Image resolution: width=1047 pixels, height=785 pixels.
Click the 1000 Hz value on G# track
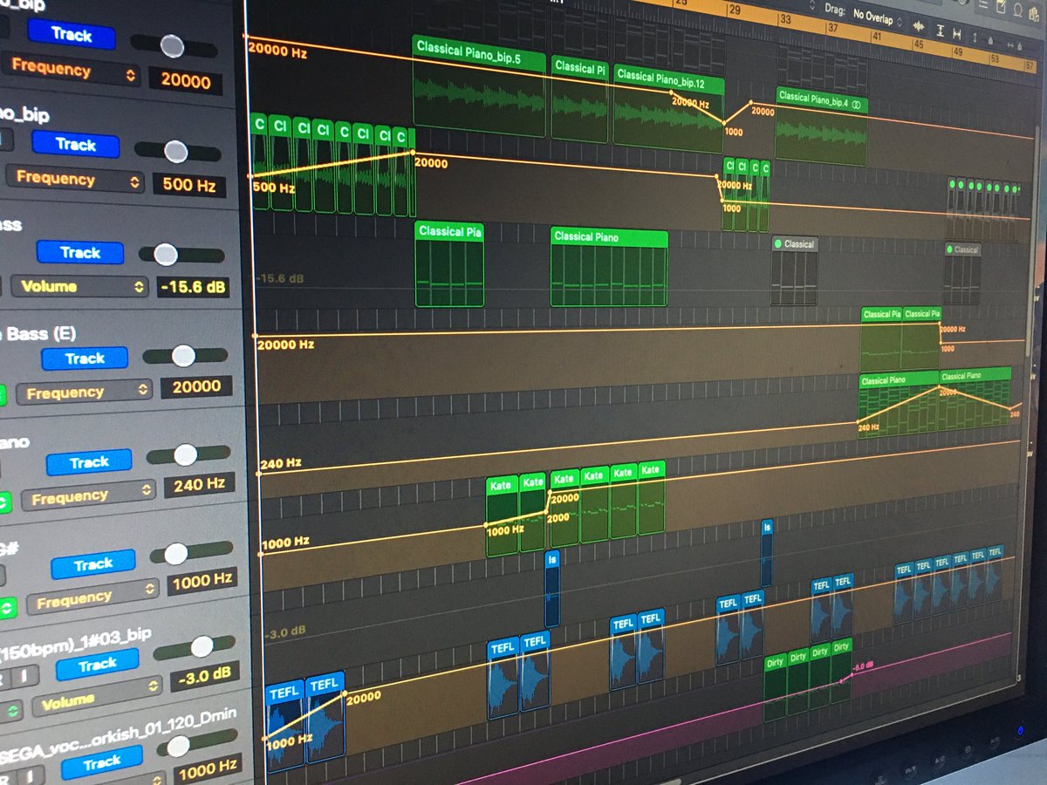coord(202,581)
